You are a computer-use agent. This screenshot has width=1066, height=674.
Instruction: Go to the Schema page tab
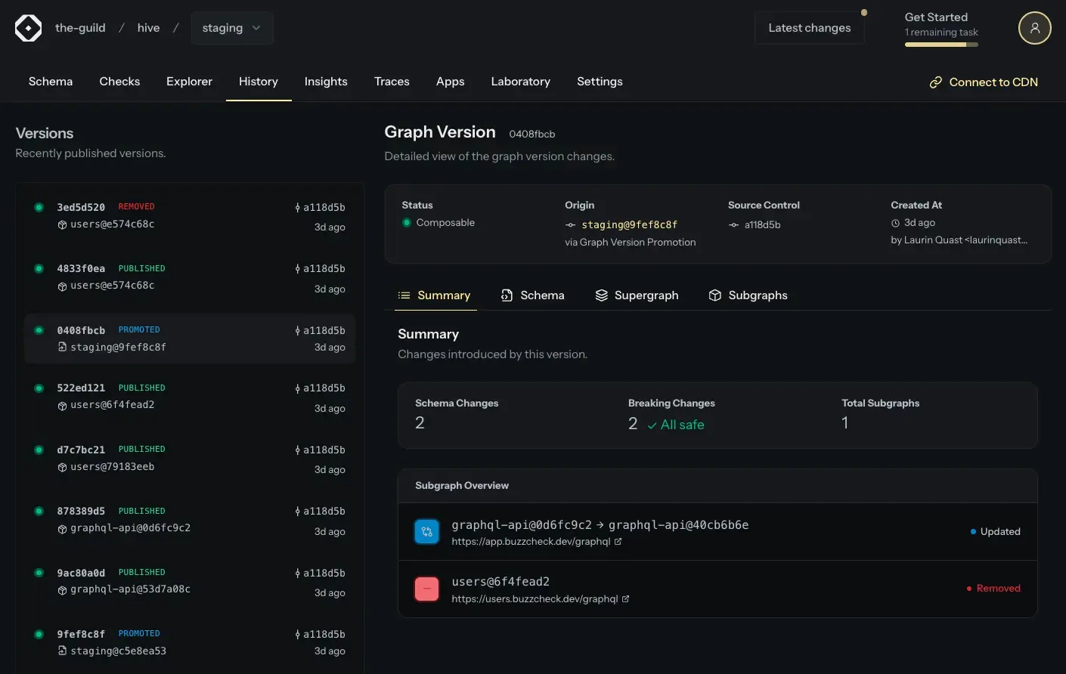pos(51,82)
